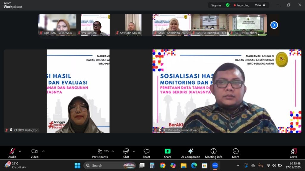Expand the audio options chevron
The image size is (305, 171).
point(20,151)
